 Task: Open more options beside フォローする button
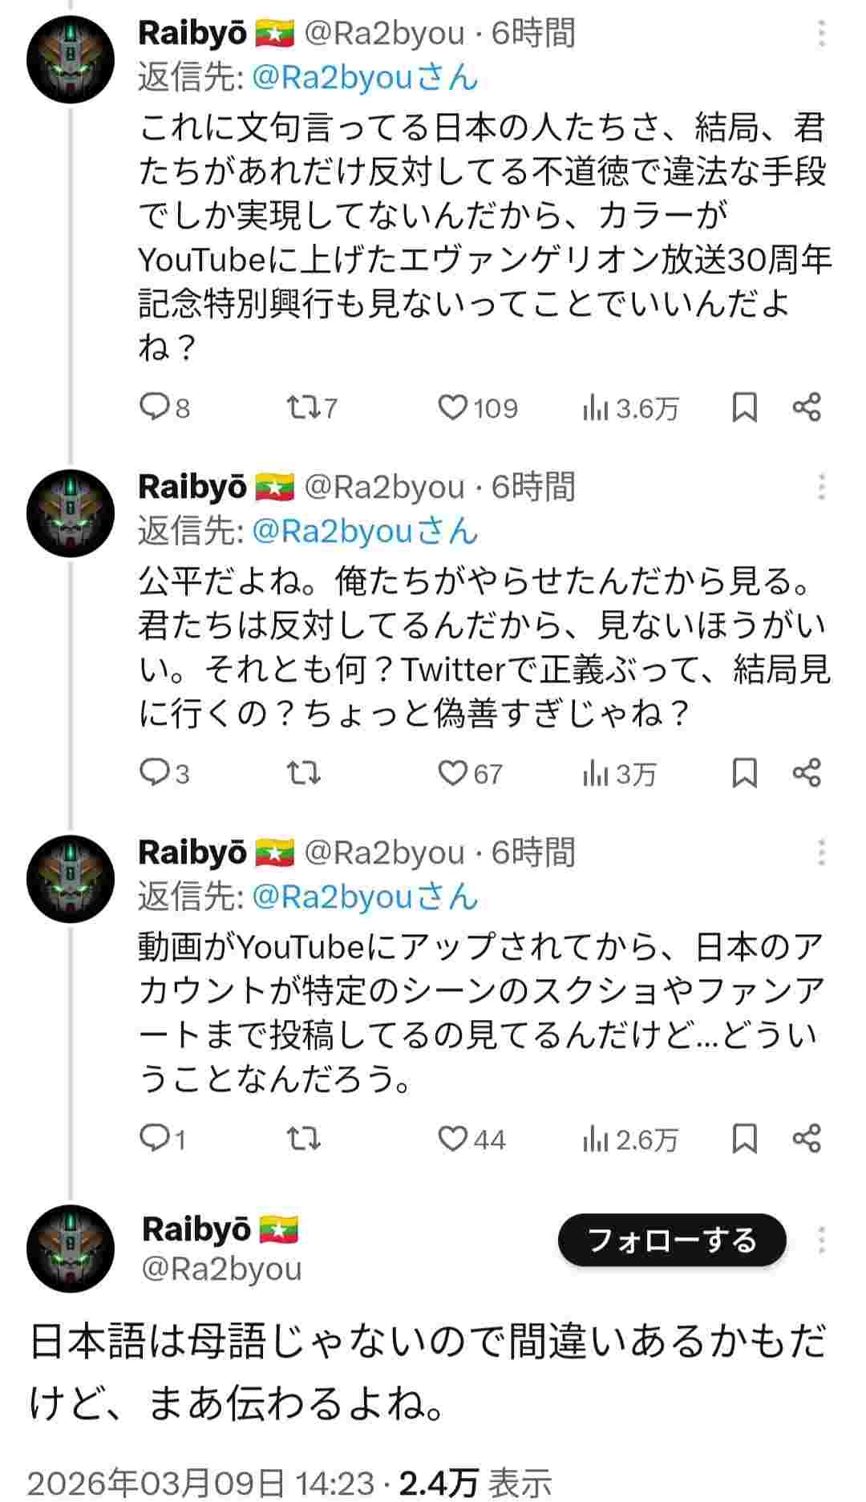click(821, 1241)
